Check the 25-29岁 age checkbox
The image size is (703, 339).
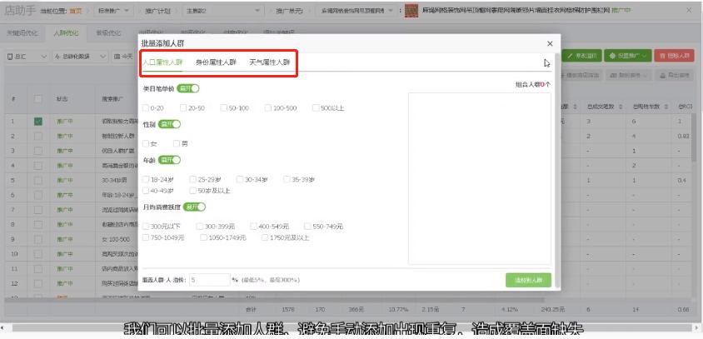click(192, 179)
